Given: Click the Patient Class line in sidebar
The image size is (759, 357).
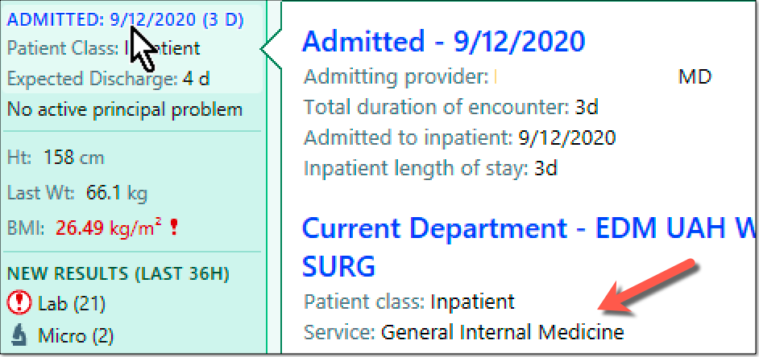Looking at the screenshot, I should 104,48.
